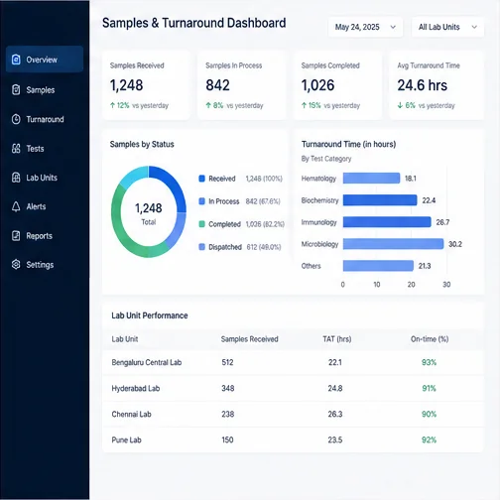Click the 348 samples received cell
The image size is (500, 500).
point(228,388)
